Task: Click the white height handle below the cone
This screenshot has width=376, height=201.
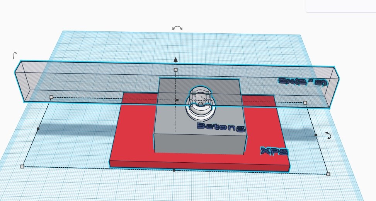Action: 176,70
